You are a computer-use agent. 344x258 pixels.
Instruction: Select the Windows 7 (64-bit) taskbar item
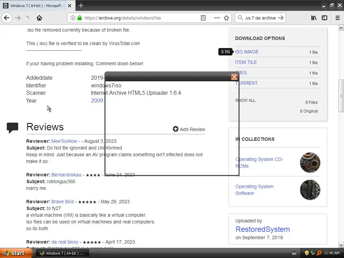62,253
